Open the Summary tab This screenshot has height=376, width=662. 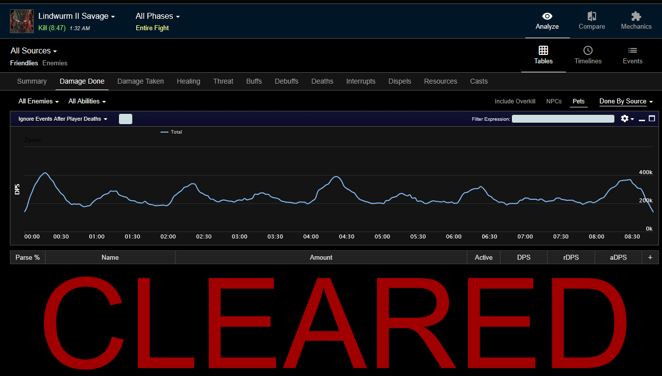[x=32, y=81]
